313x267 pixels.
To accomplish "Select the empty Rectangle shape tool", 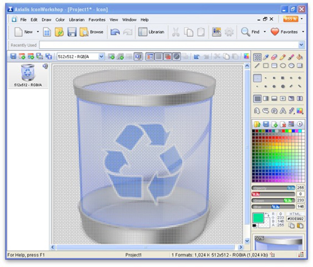I will tap(265, 66).
